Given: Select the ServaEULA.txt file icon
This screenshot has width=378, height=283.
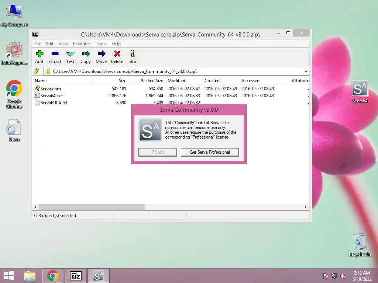Looking at the screenshot, I should click(37, 102).
